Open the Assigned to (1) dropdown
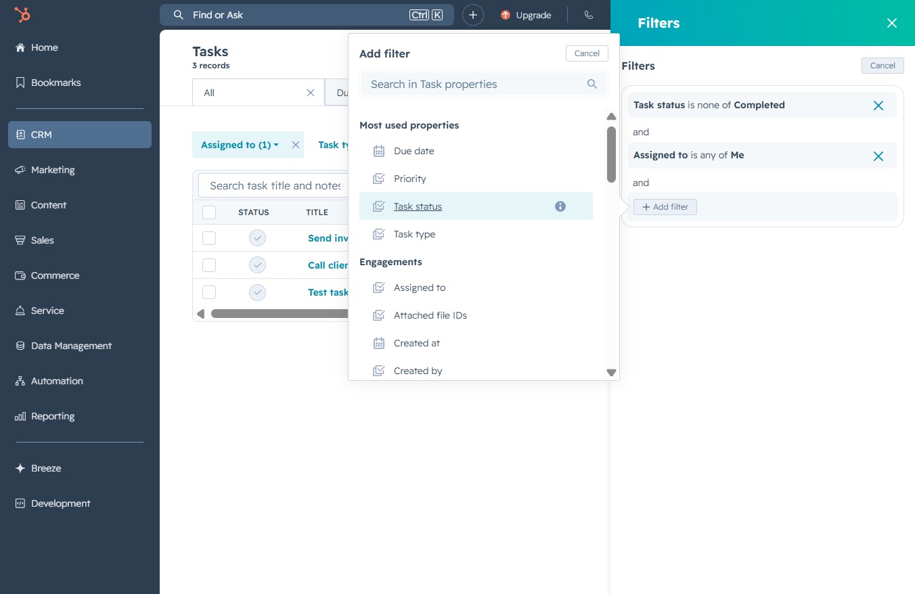The width and height of the screenshot is (915, 594). click(x=240, y=145)
